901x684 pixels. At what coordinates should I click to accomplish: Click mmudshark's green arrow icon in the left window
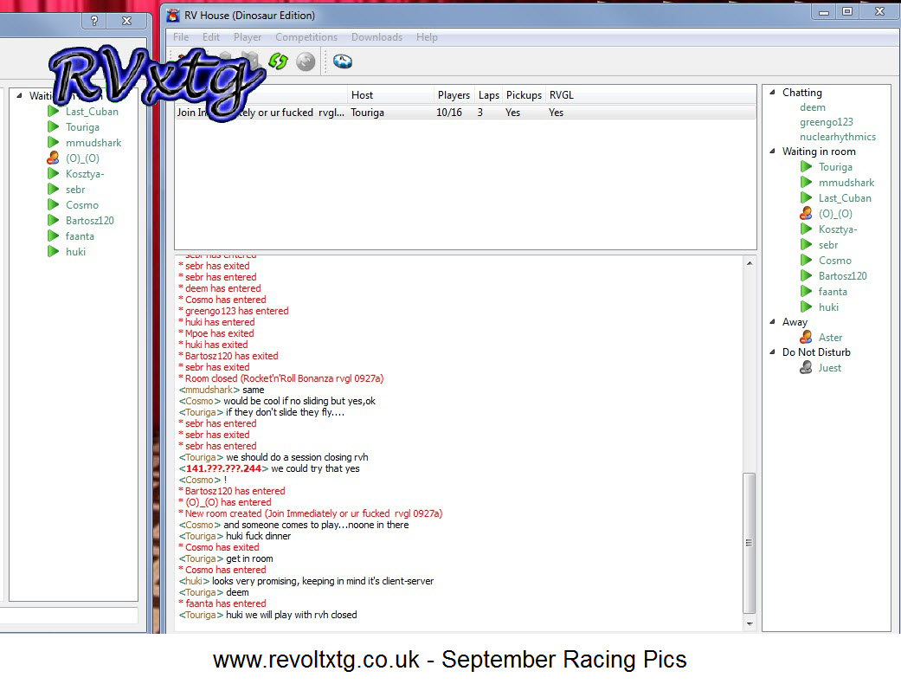click(x=54, y=142)
